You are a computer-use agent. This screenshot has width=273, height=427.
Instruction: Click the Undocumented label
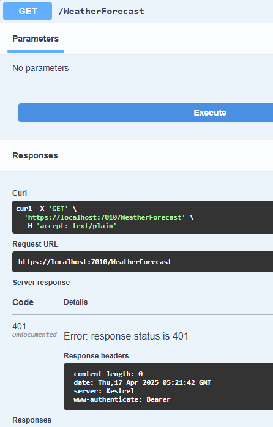pos(34,335)
